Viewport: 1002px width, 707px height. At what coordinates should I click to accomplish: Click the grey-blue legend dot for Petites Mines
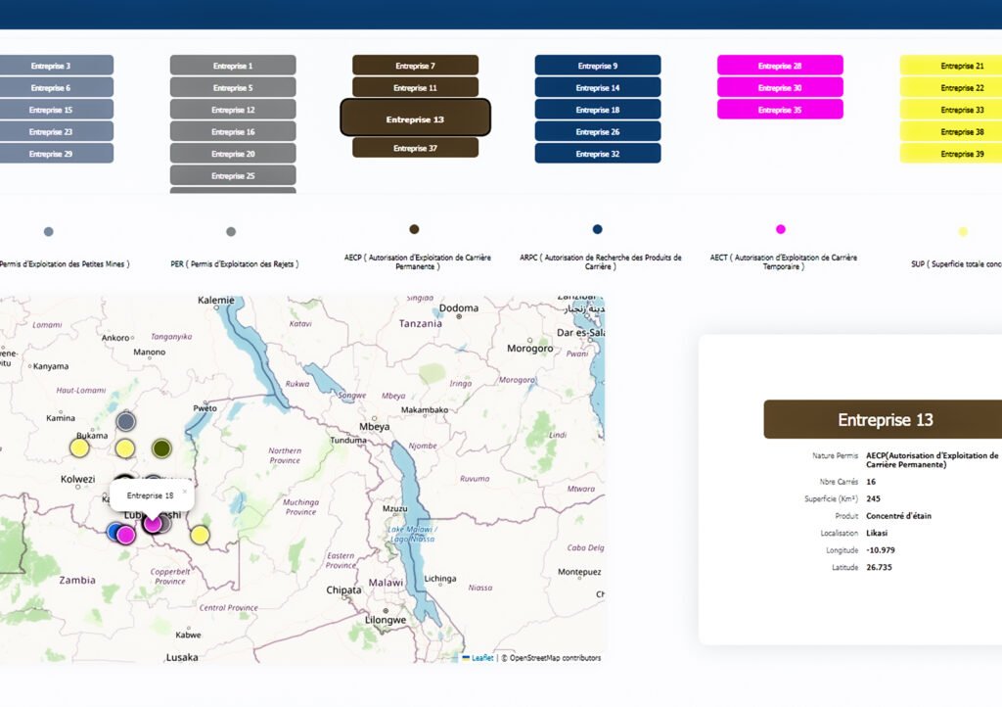(49, 231)
